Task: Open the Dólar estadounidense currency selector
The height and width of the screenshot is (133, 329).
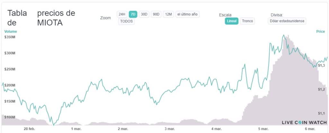Action: click(287, 21)
